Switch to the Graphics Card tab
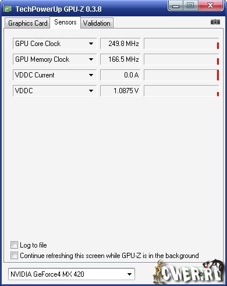The height and width of the screenshot is (286, 227). point(27,23)
